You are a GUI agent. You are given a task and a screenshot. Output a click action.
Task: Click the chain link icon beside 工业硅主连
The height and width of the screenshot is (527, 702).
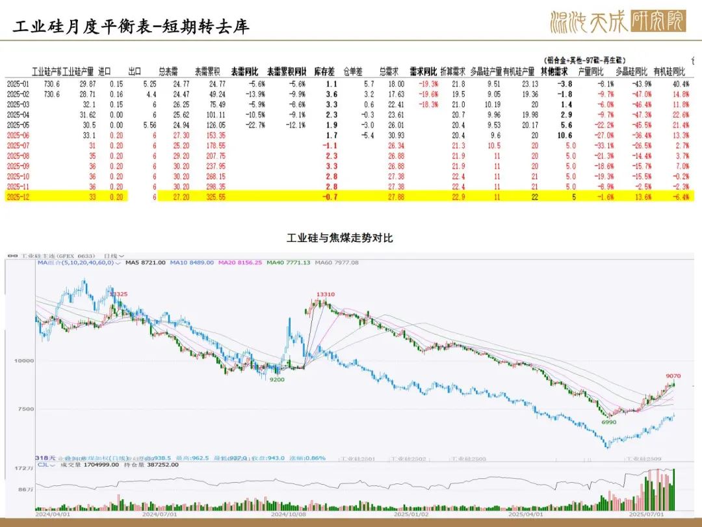(x=12, y=256)
